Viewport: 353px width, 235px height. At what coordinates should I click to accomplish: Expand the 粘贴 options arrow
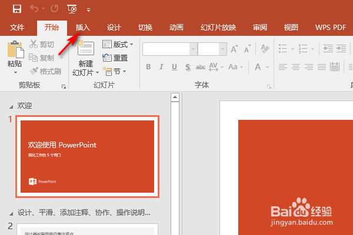tap(15, 72)
